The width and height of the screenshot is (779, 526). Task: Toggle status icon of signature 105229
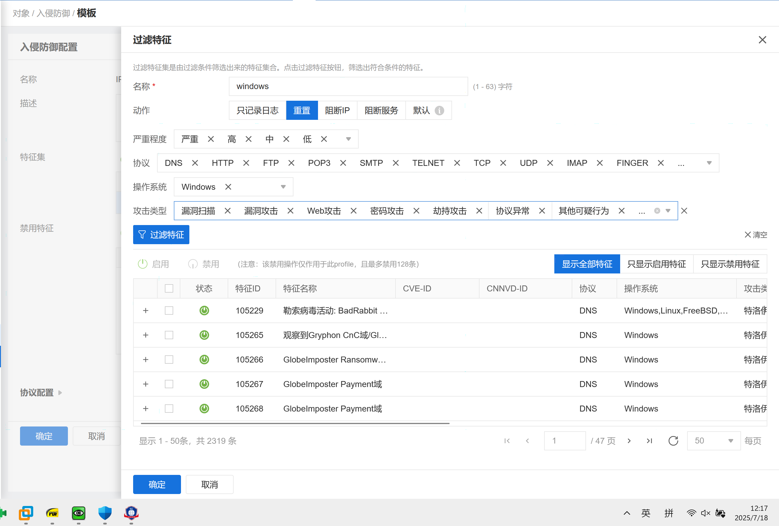[x=204, y=311]
